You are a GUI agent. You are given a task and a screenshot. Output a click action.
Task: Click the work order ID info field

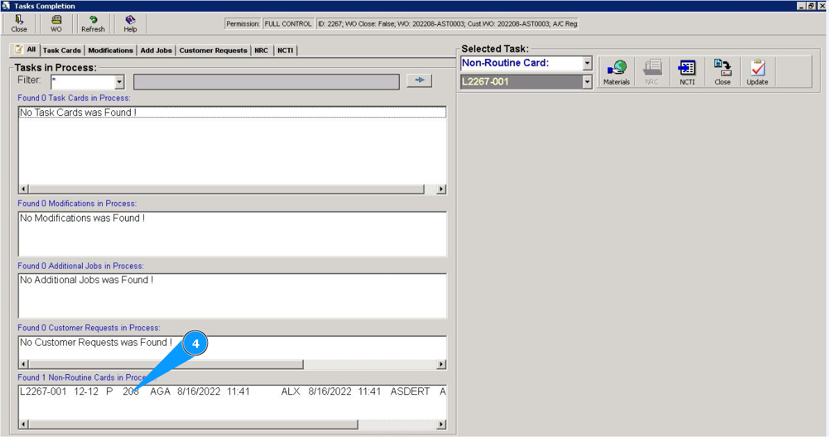pyautogui.click(x=448, y=24)
